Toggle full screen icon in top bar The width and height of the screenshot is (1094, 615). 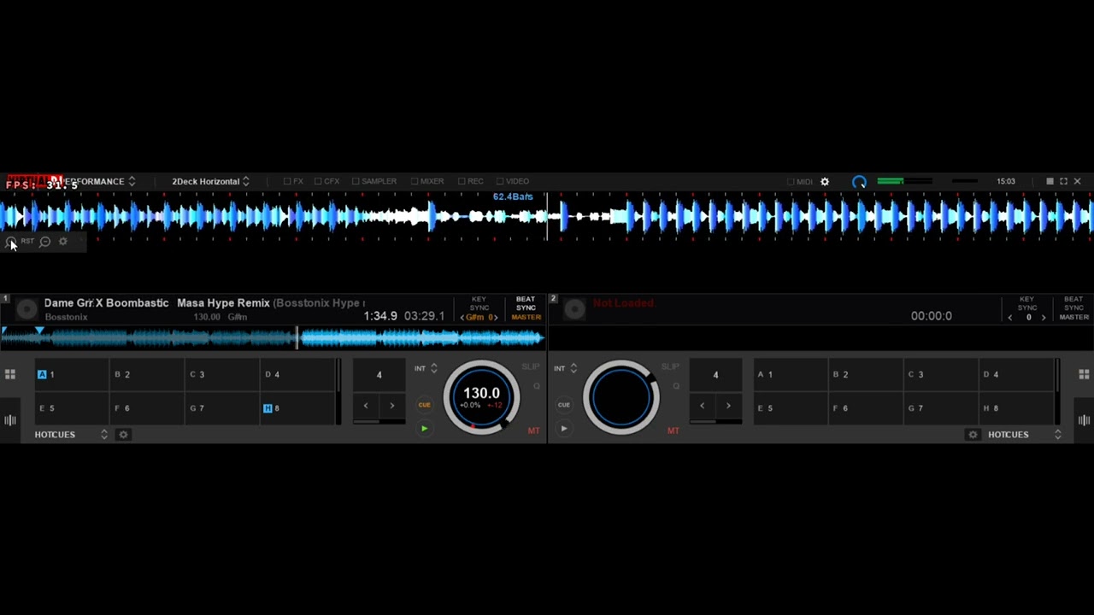tap(1063, 181)
